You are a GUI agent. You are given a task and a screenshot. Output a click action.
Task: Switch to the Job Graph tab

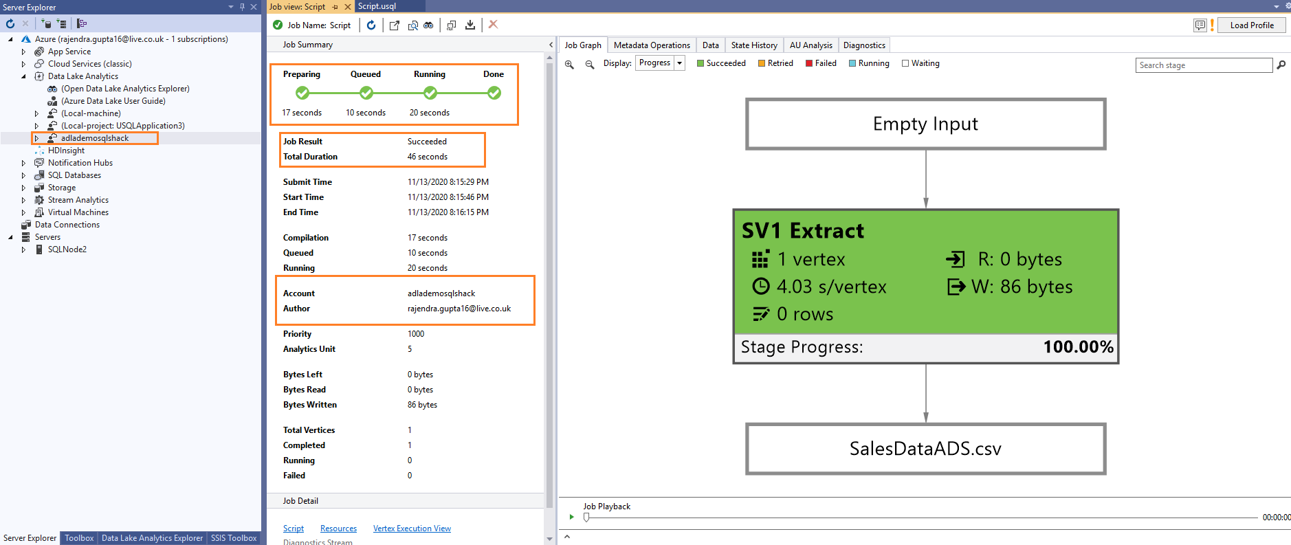[x=583, y=45]
